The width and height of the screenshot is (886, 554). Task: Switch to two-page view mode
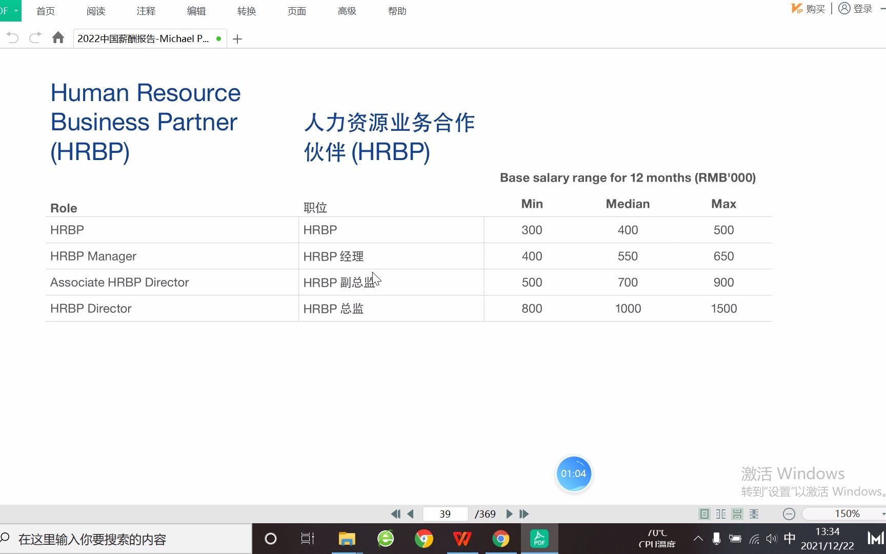click(721, 513)
